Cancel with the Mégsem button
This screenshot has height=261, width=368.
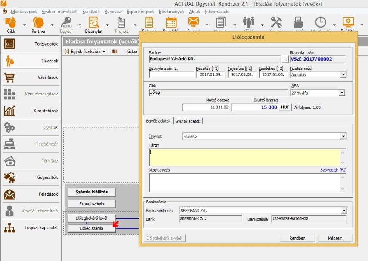[x=335, y=238]
